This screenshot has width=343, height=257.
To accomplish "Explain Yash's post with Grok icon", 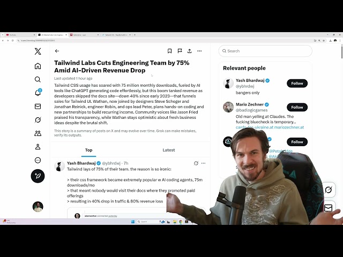I will tap(196, 163).
